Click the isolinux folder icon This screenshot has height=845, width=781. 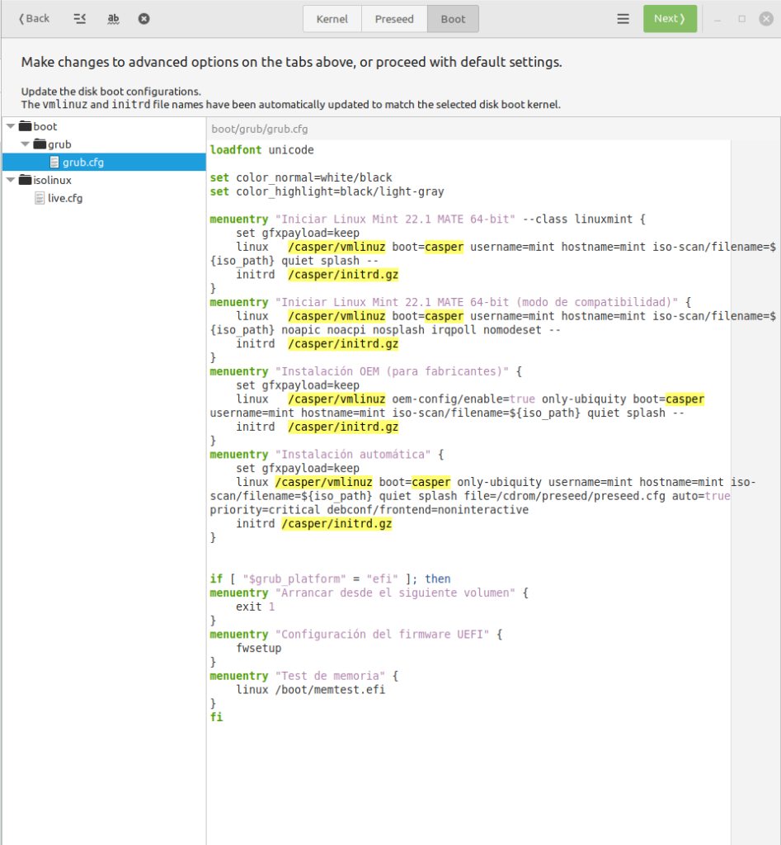(x=26, y=180)
